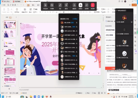Click the star icon in right sidebar
Screen dimensions: 138x98
[x=135, y=25]
